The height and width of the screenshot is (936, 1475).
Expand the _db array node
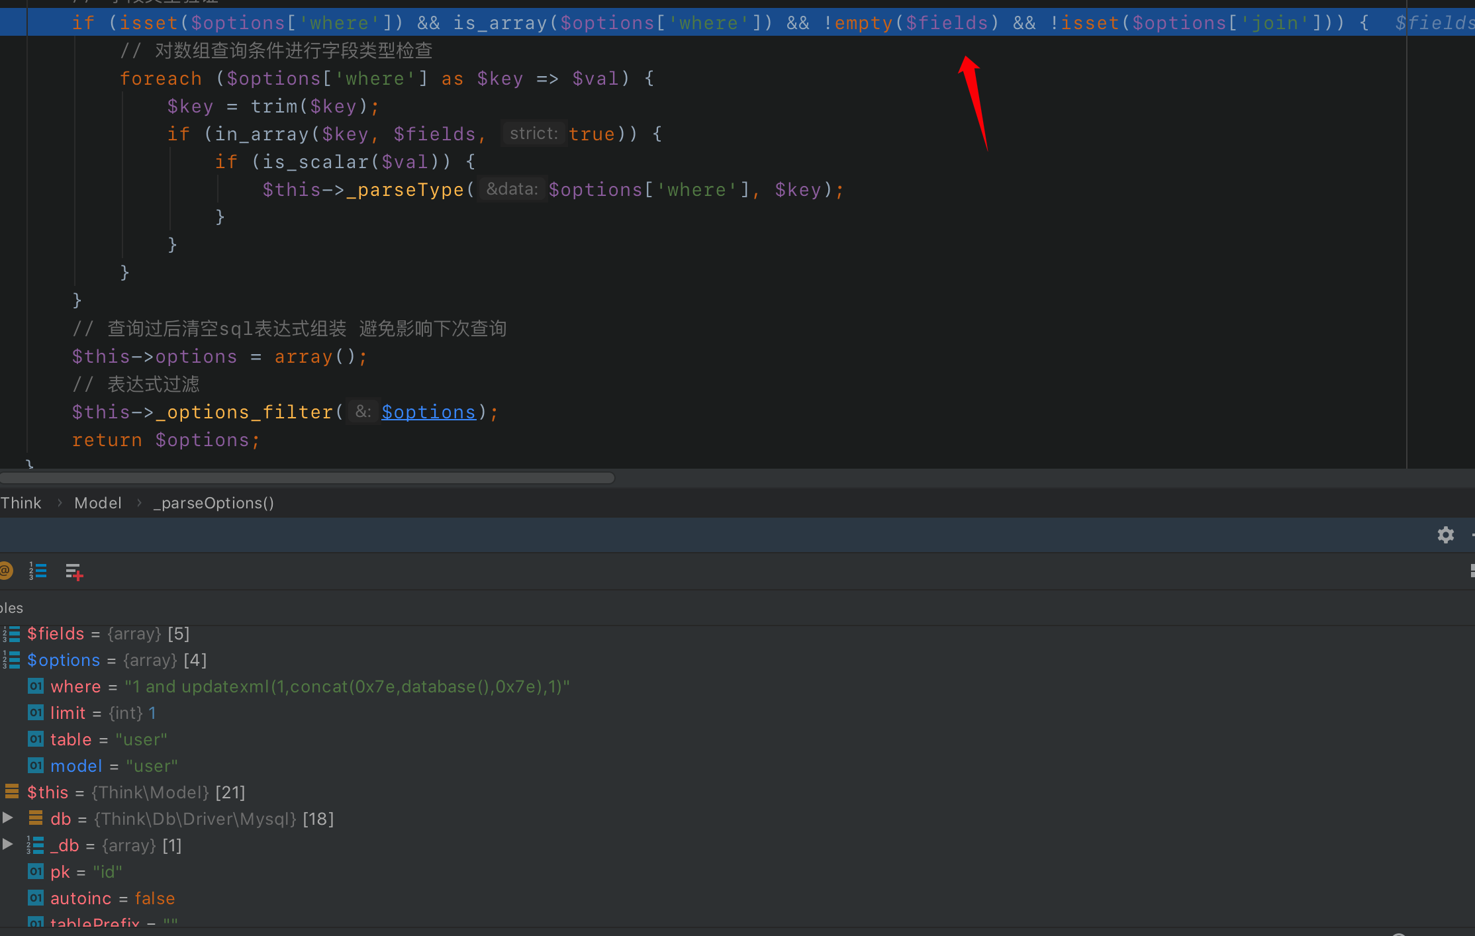8,845
